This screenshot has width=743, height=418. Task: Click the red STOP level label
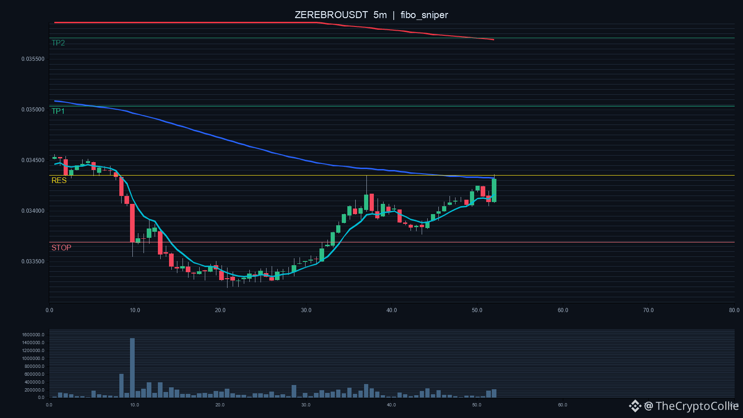click(61, 248)
